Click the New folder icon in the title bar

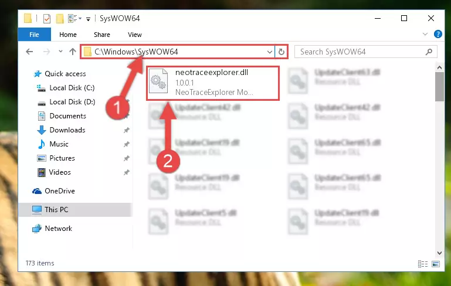point(60,19)
